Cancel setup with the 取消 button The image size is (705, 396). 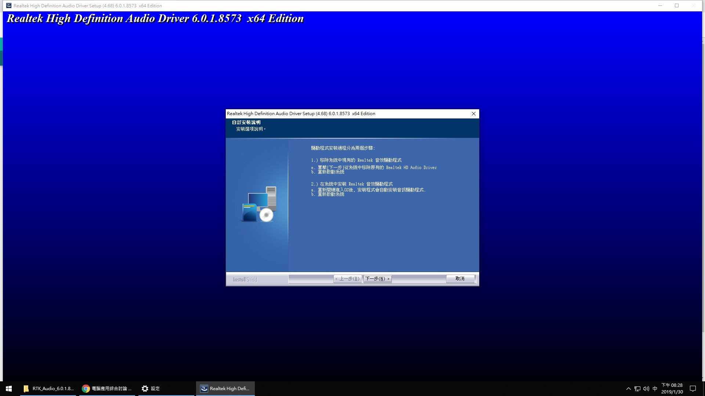pyautogui.click(x=460, y=279)
